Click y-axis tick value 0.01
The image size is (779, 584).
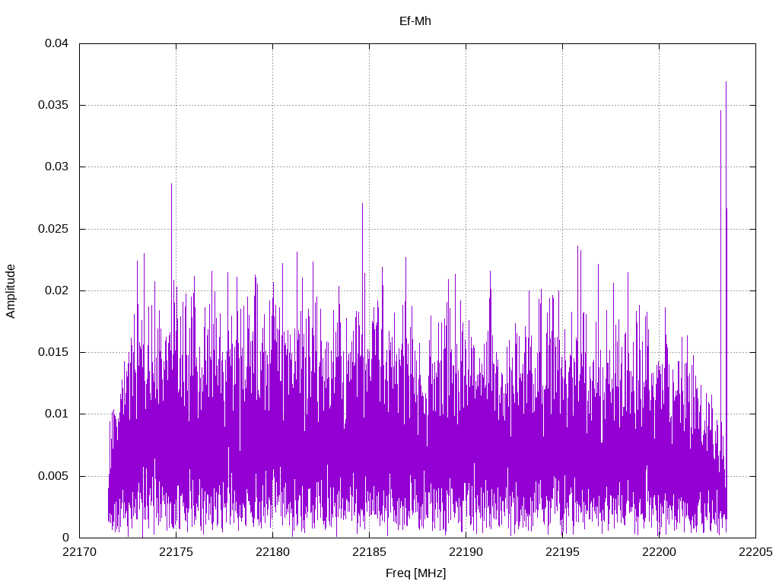(x=56, y=414)
